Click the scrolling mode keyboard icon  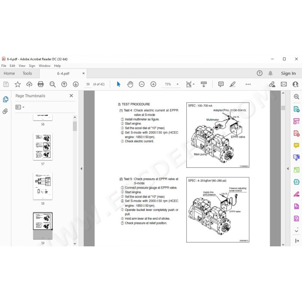click(x=204, y=84)
